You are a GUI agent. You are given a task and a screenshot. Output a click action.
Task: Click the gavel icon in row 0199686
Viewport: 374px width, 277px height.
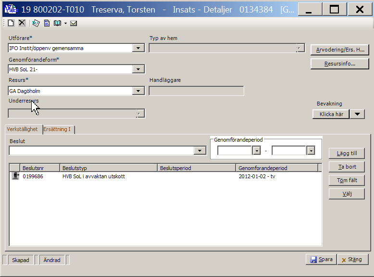pyautogui.click(x=15, y=176)
